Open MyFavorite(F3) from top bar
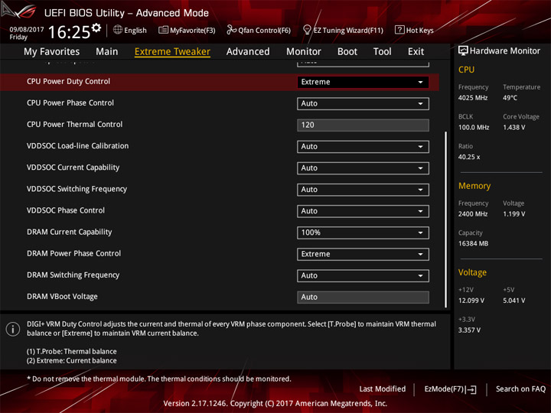 (x=187, y=30)
